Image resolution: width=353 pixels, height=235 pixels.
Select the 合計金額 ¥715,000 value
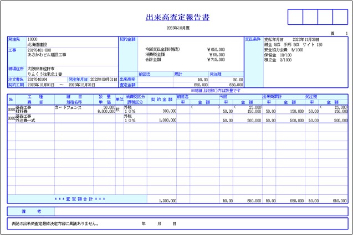(x=216, y=60)
